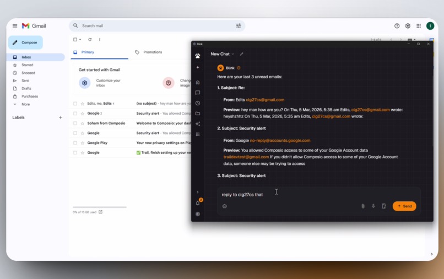Open the Google account avatar

point(430,26)
